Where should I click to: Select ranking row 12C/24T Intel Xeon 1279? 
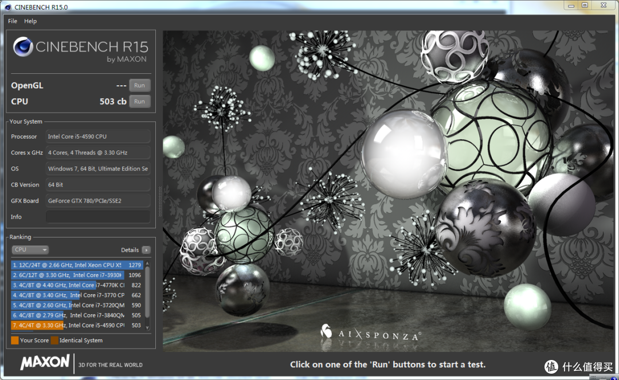pos(77,265)
